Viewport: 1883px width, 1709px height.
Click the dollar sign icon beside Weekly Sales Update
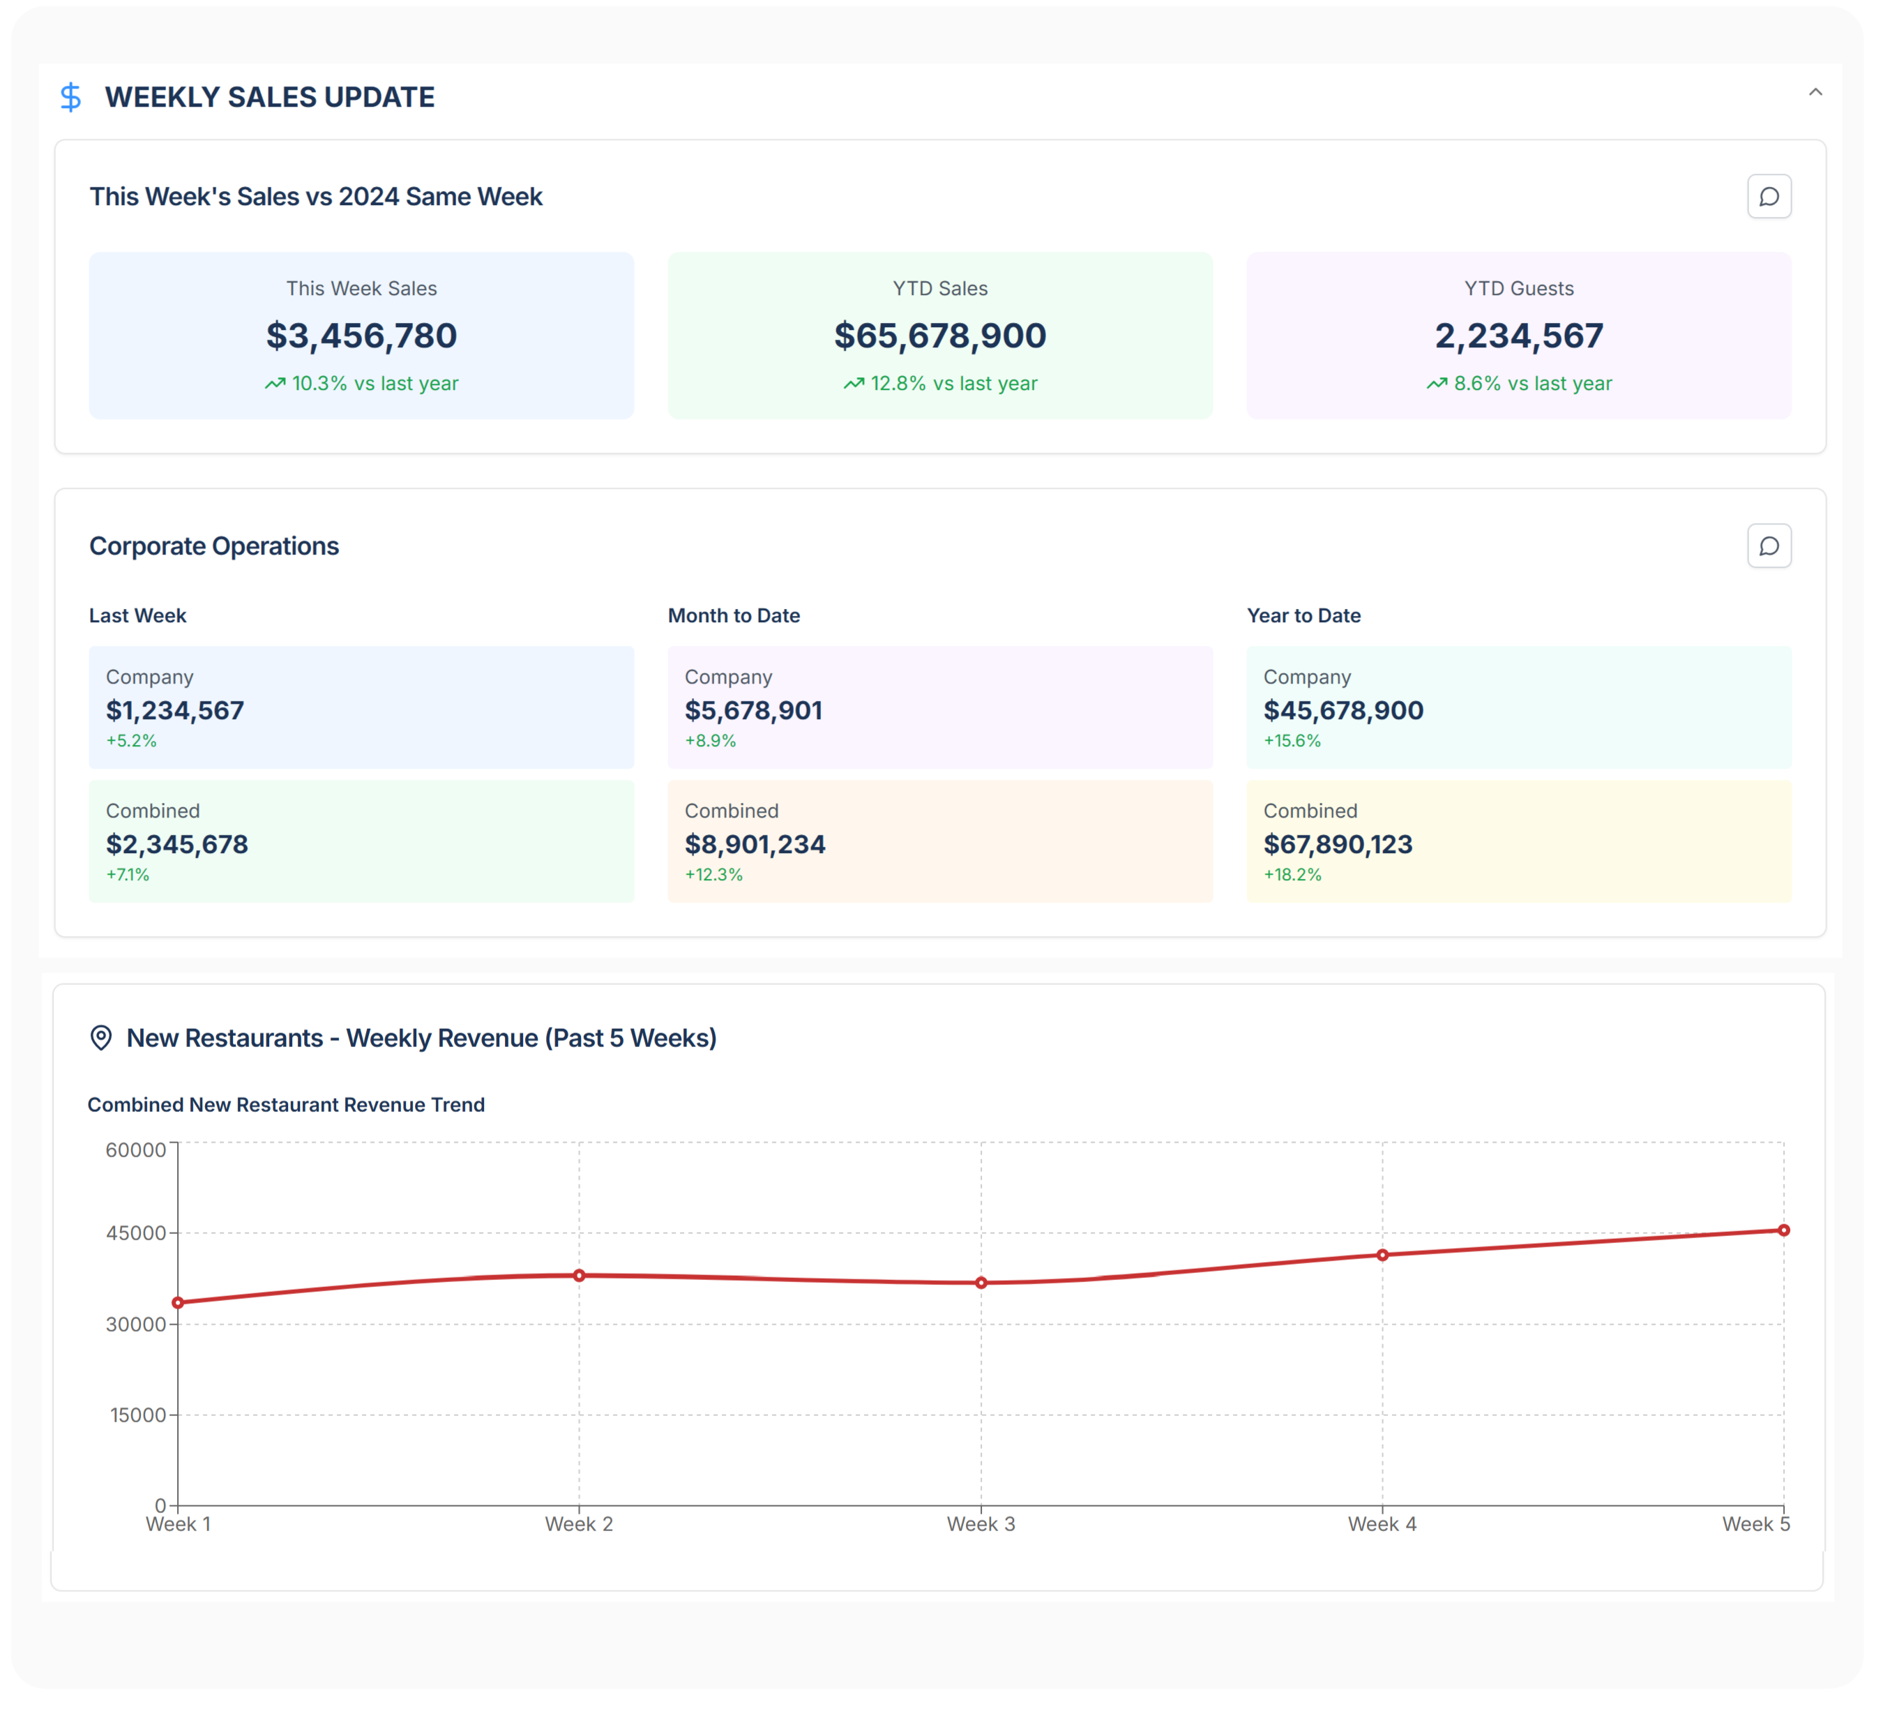(71, 96)
